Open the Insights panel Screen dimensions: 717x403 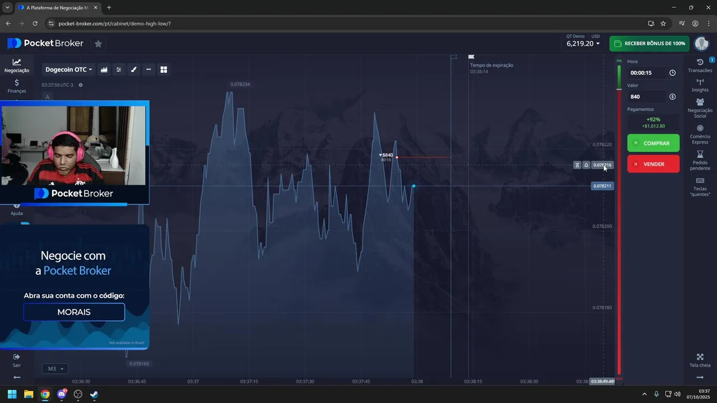click(700, 85)
